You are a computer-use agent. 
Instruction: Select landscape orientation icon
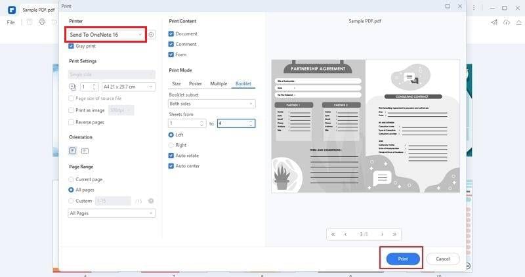point(85,151)
